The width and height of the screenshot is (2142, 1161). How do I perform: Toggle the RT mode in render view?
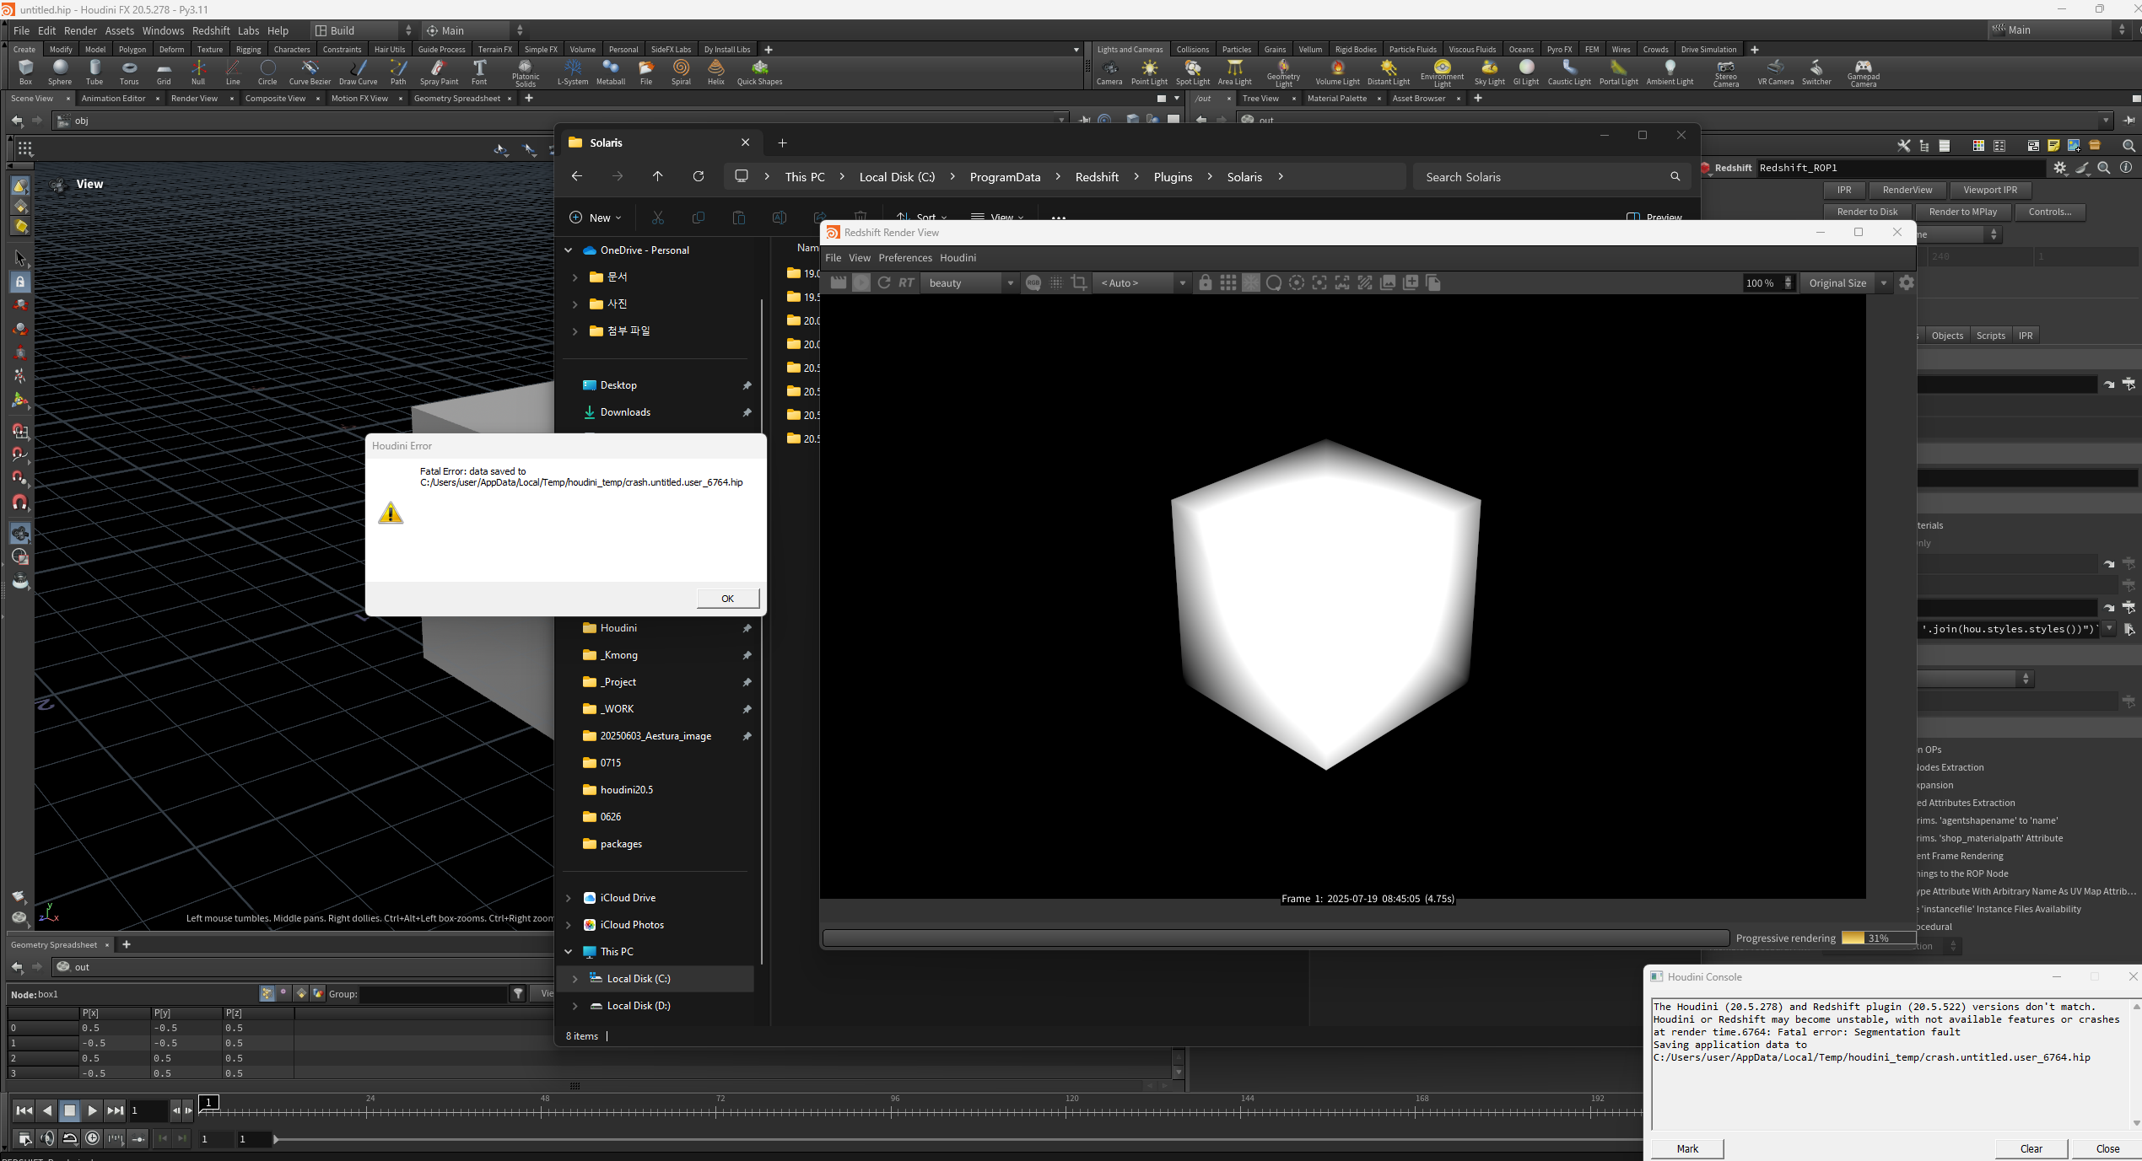pyautogui.click(x=907, y=282)
